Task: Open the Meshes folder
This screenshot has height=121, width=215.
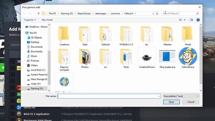Action: [x=167, y=36]
